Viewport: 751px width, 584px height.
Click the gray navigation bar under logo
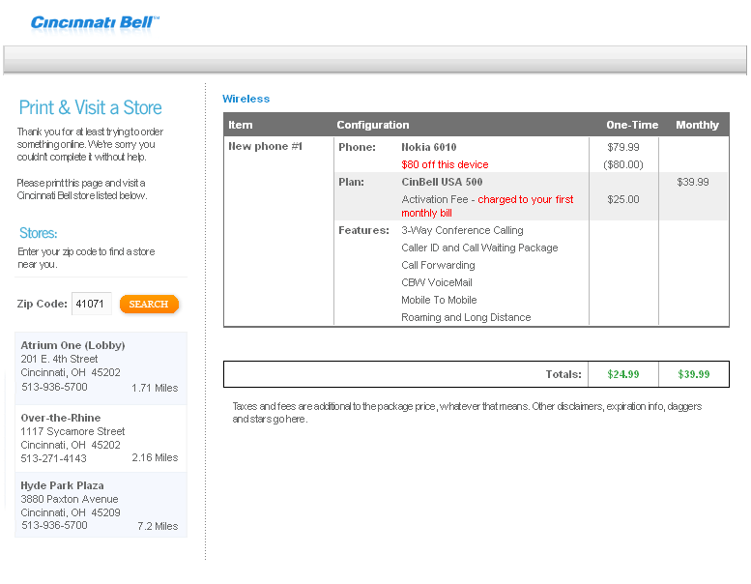tap(375, 60)
